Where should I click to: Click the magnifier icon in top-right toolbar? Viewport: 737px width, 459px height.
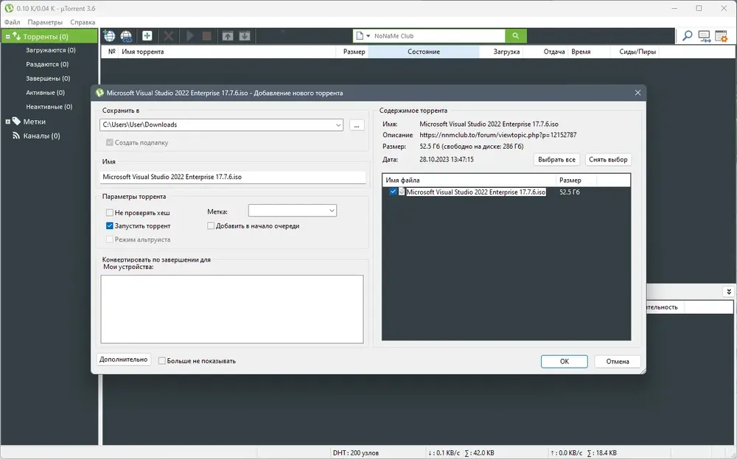(687, 35)
